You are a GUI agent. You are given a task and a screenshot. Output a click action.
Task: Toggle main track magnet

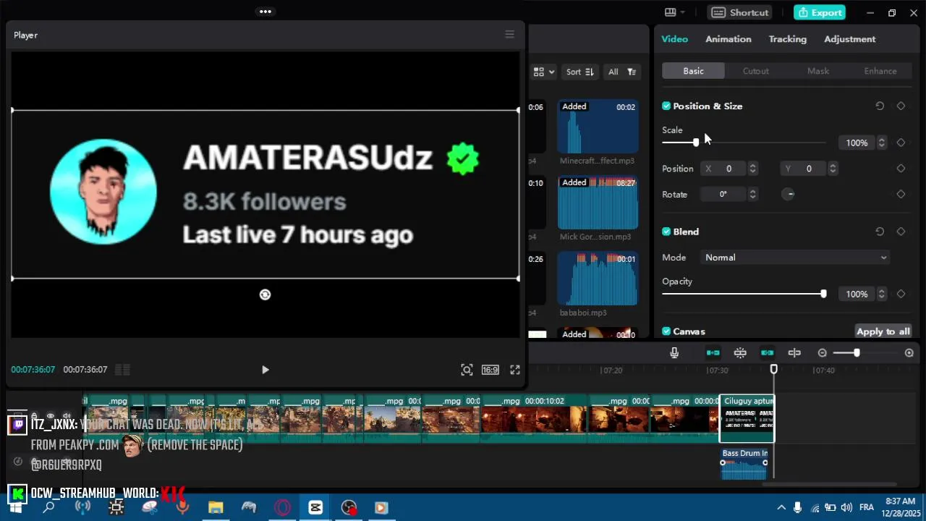coord(713,353)
